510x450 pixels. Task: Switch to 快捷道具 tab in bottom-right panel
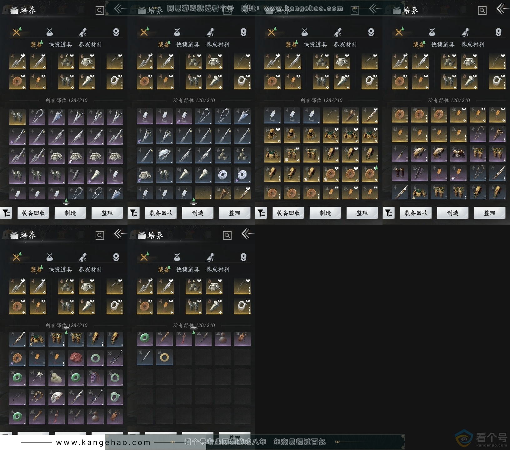pyautogui.click(x=188, y=270)
